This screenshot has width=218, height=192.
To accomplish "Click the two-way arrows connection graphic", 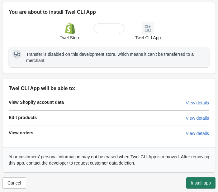I will [109, 28].
